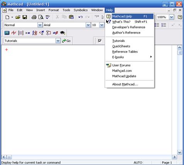Click the Help question mark toolbar icon
184x165 pixels.
click(x=180, y=17)
